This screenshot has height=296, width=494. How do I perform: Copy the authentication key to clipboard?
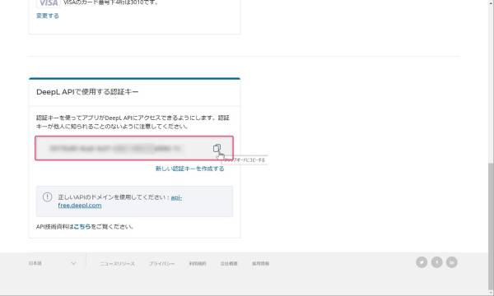pyautogui.click(x=217, y=148)
